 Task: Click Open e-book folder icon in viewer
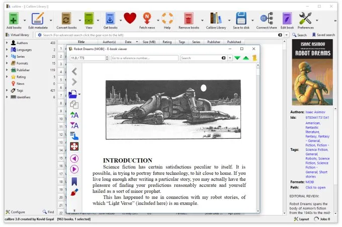[73, 94]
